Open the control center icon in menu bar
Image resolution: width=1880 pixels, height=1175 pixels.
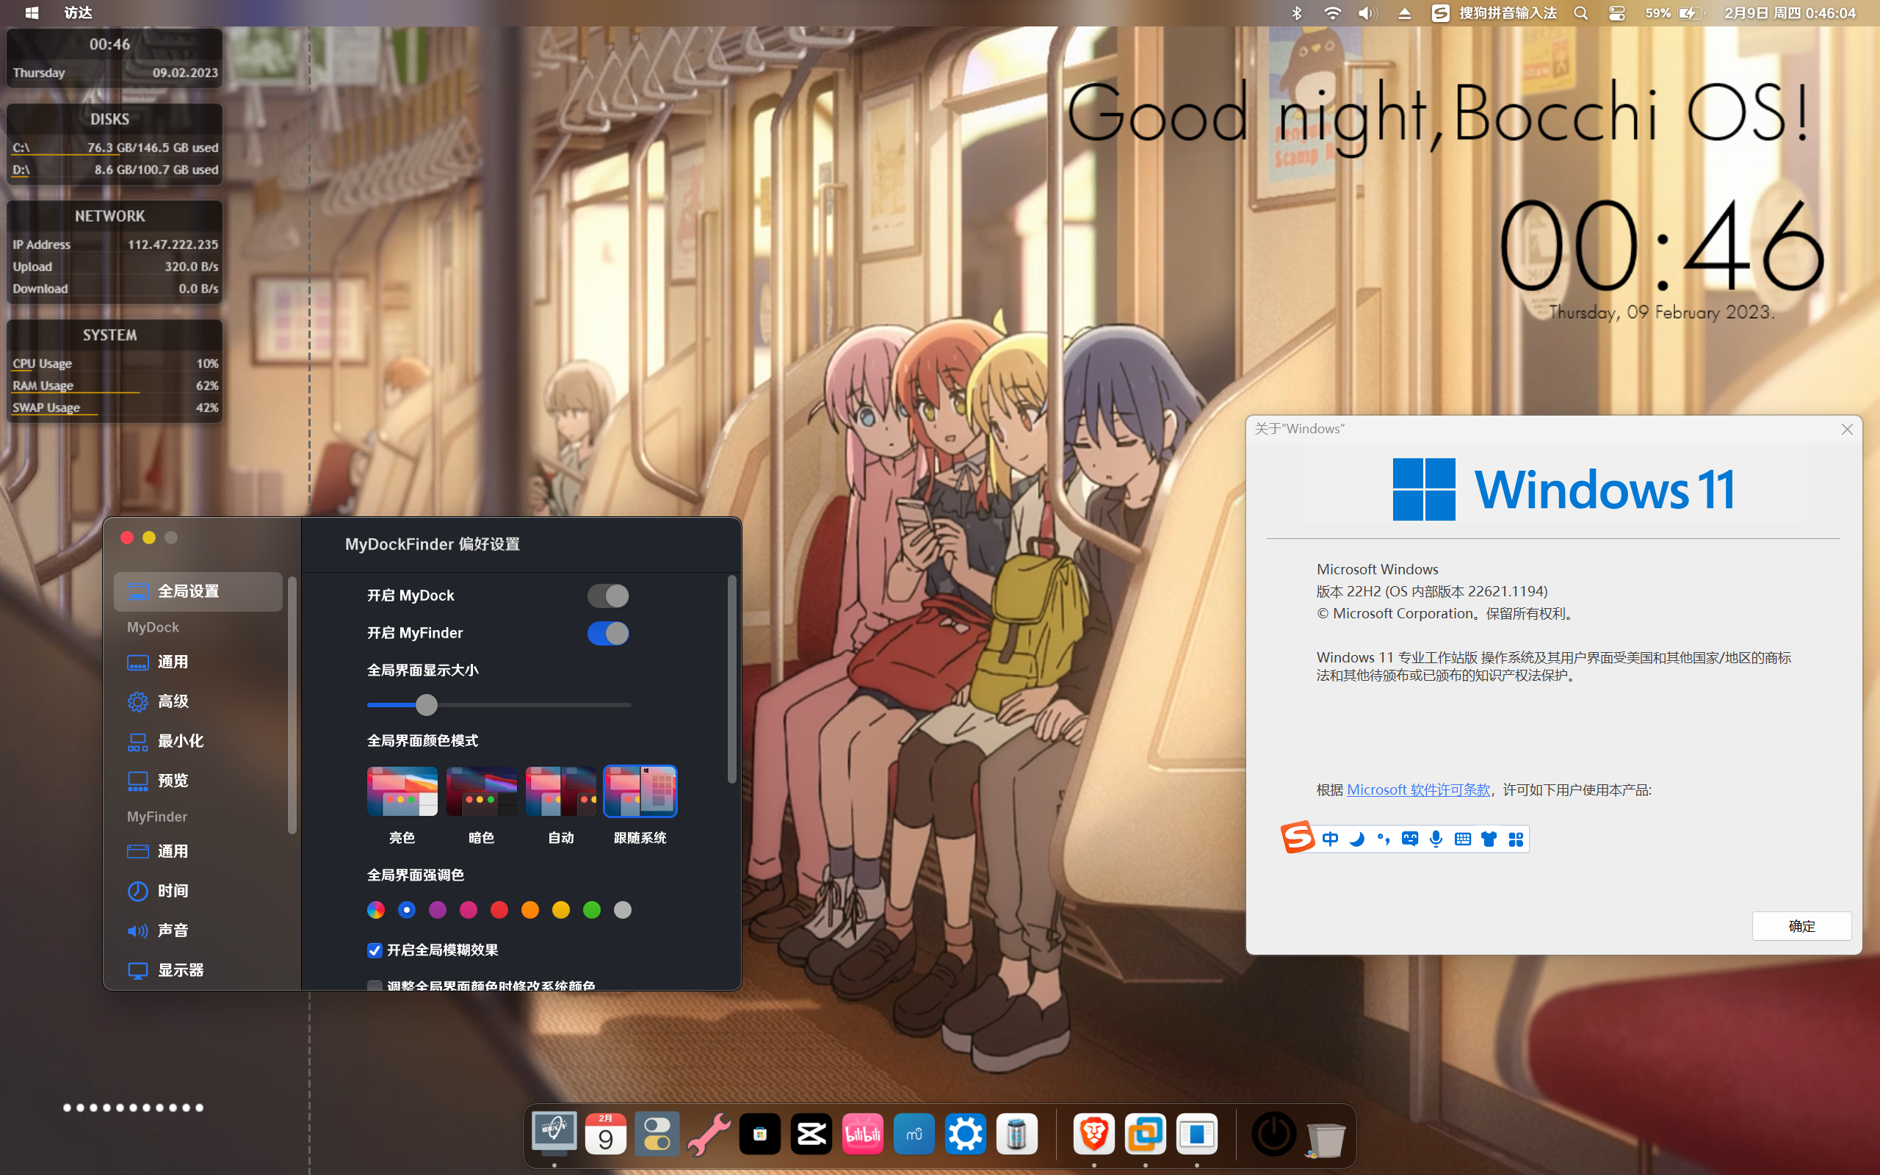pyautogui.click(x=1616, y=13)
